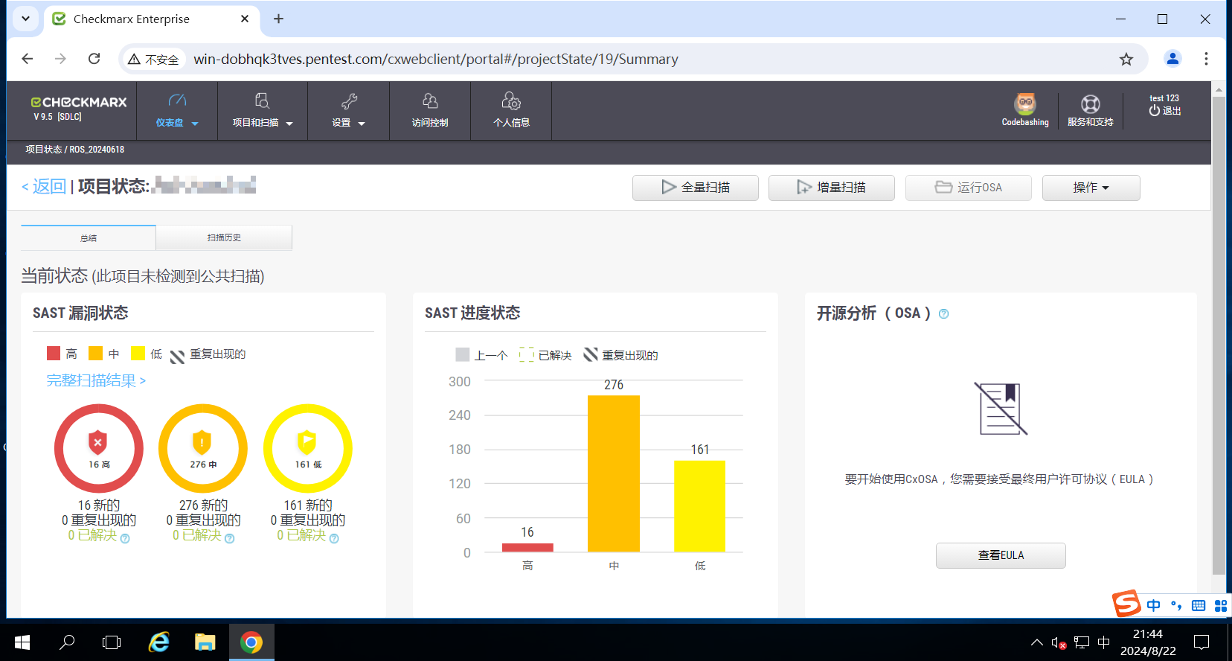Expand the Dashboard (仪表盘) dropdown menu

point(177,110)
